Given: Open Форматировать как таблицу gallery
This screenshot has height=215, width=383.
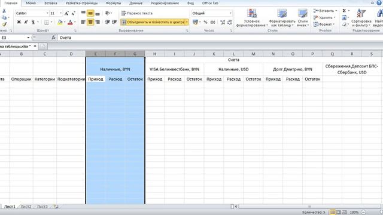Looking at the screenshot, I should click(x=282, y=18).
